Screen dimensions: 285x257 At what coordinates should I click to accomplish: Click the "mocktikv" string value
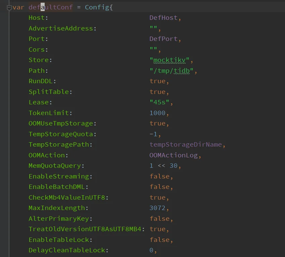[x=170, y=60]
